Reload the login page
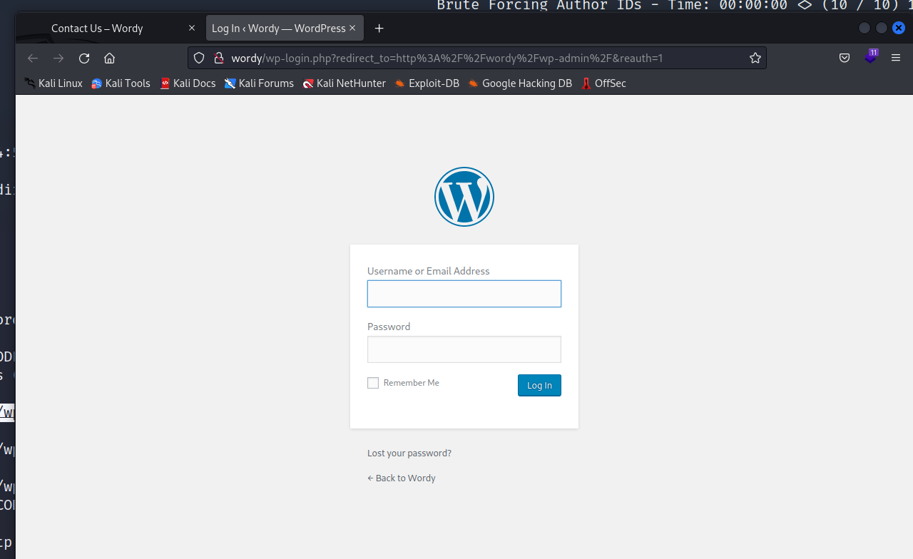 (x=84, y=58)
